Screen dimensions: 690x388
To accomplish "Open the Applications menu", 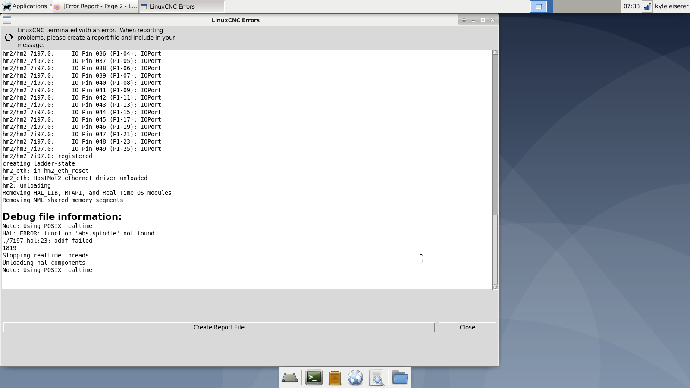I will pyautogui.click(x=25, y=6).
